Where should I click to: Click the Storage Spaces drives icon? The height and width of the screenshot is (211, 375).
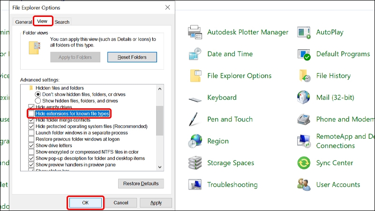tap(195, 163)
